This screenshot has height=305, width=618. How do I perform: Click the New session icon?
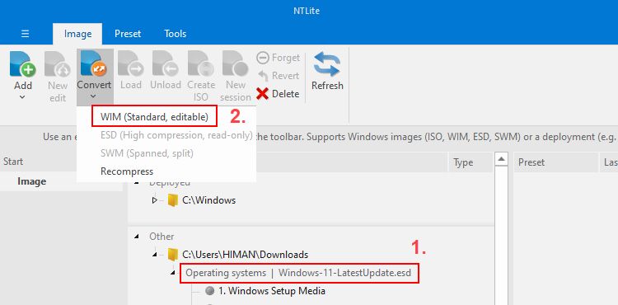236,63
